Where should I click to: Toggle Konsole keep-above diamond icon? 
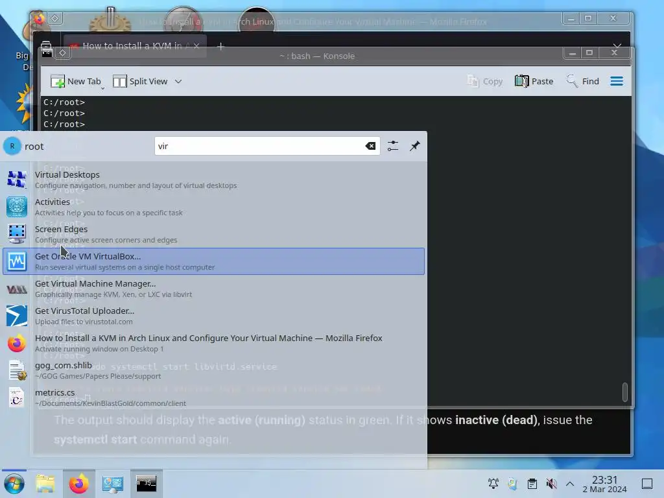click(x=63, y=53)
